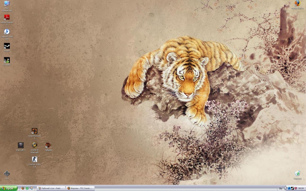Viewport: 306px width, 191px height.
Task: Select the Adobe Reader 9 shortcut
Action: (7, 20)
